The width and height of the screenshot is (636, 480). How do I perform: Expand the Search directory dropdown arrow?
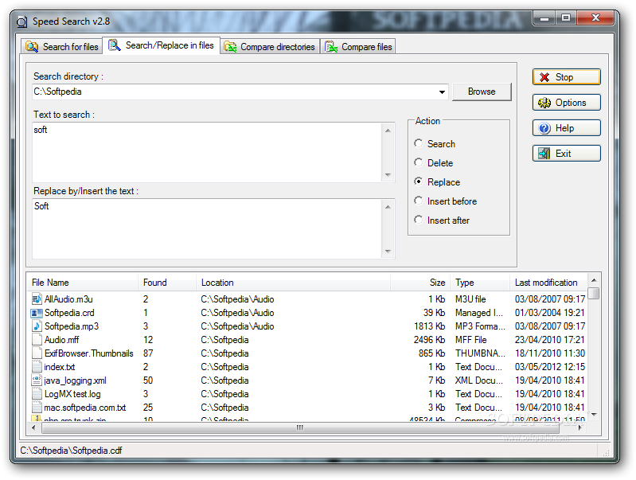pos(442,92)
